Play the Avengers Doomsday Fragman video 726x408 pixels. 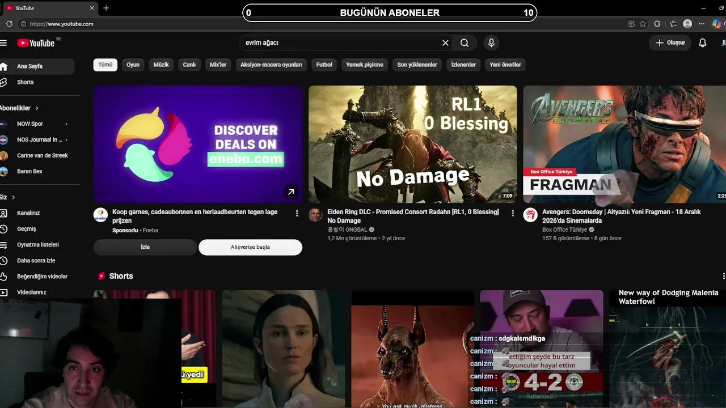624,144
